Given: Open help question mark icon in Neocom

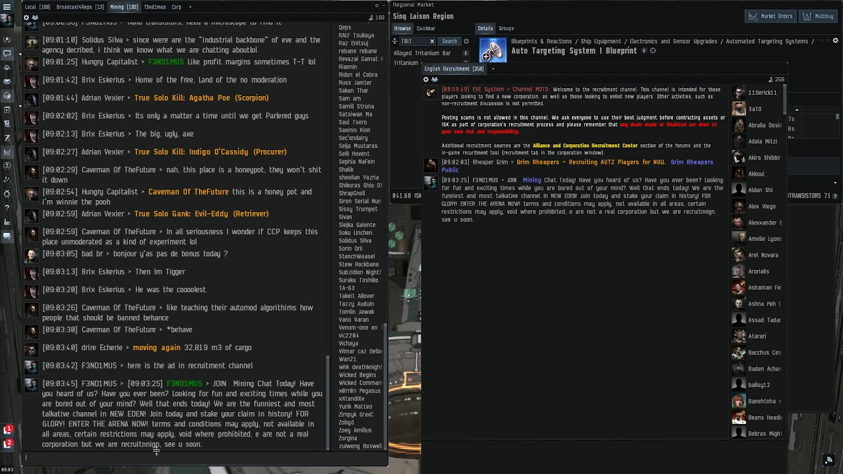Looking at the screenshot, I should point(7,207).
